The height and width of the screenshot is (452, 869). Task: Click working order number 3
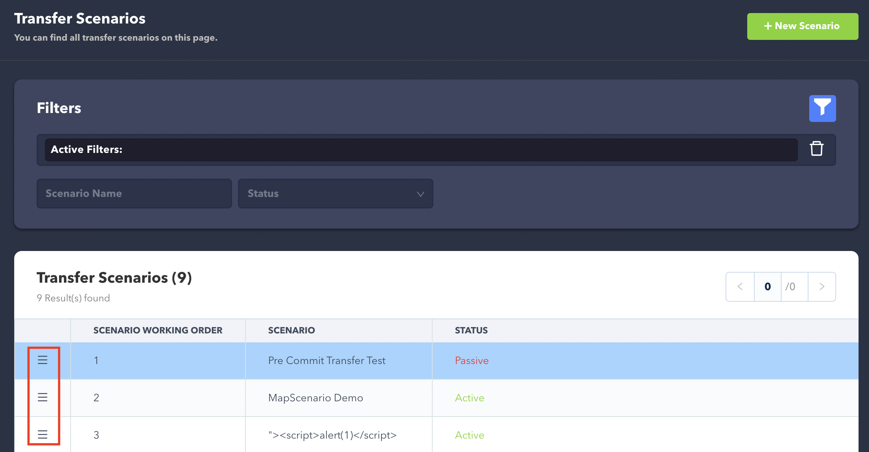[x=96, y=435]
